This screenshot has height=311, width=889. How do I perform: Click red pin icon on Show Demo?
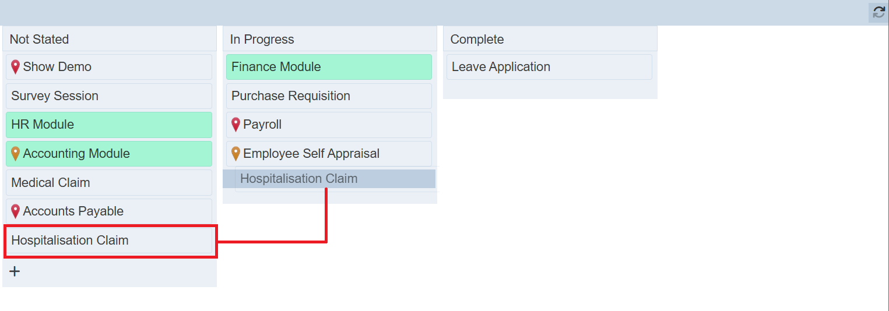point(16,67)
